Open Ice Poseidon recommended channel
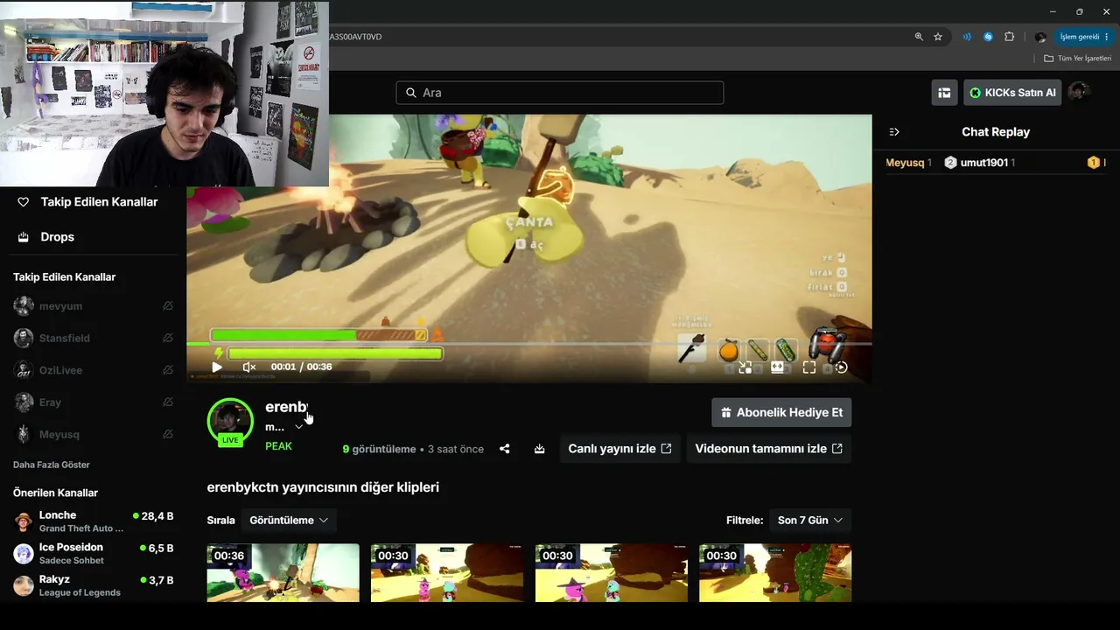 [x=93, y=554]
